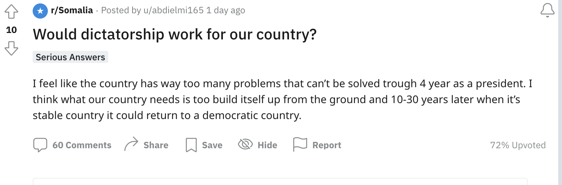Open the 60 Comments label
This screenshot has height=185, width=562.
pyautogui.click(x=82, y=145)
